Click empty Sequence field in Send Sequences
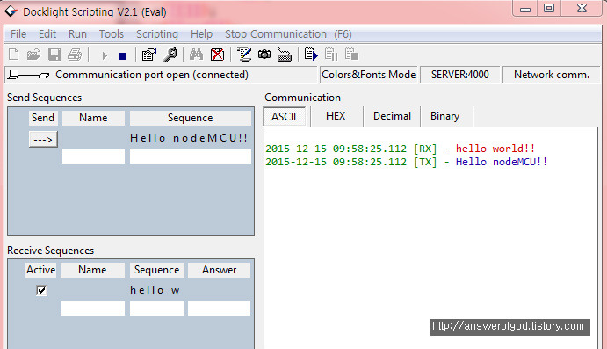607x349 pixels. click(190, 156)
